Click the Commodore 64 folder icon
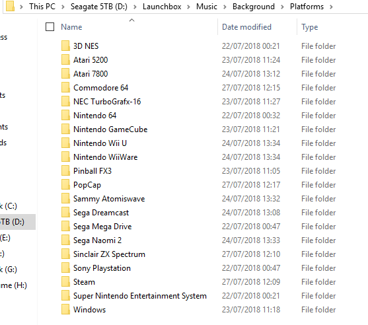The height and width of the screenshot is (325, 368). click(x=65, y=87)
